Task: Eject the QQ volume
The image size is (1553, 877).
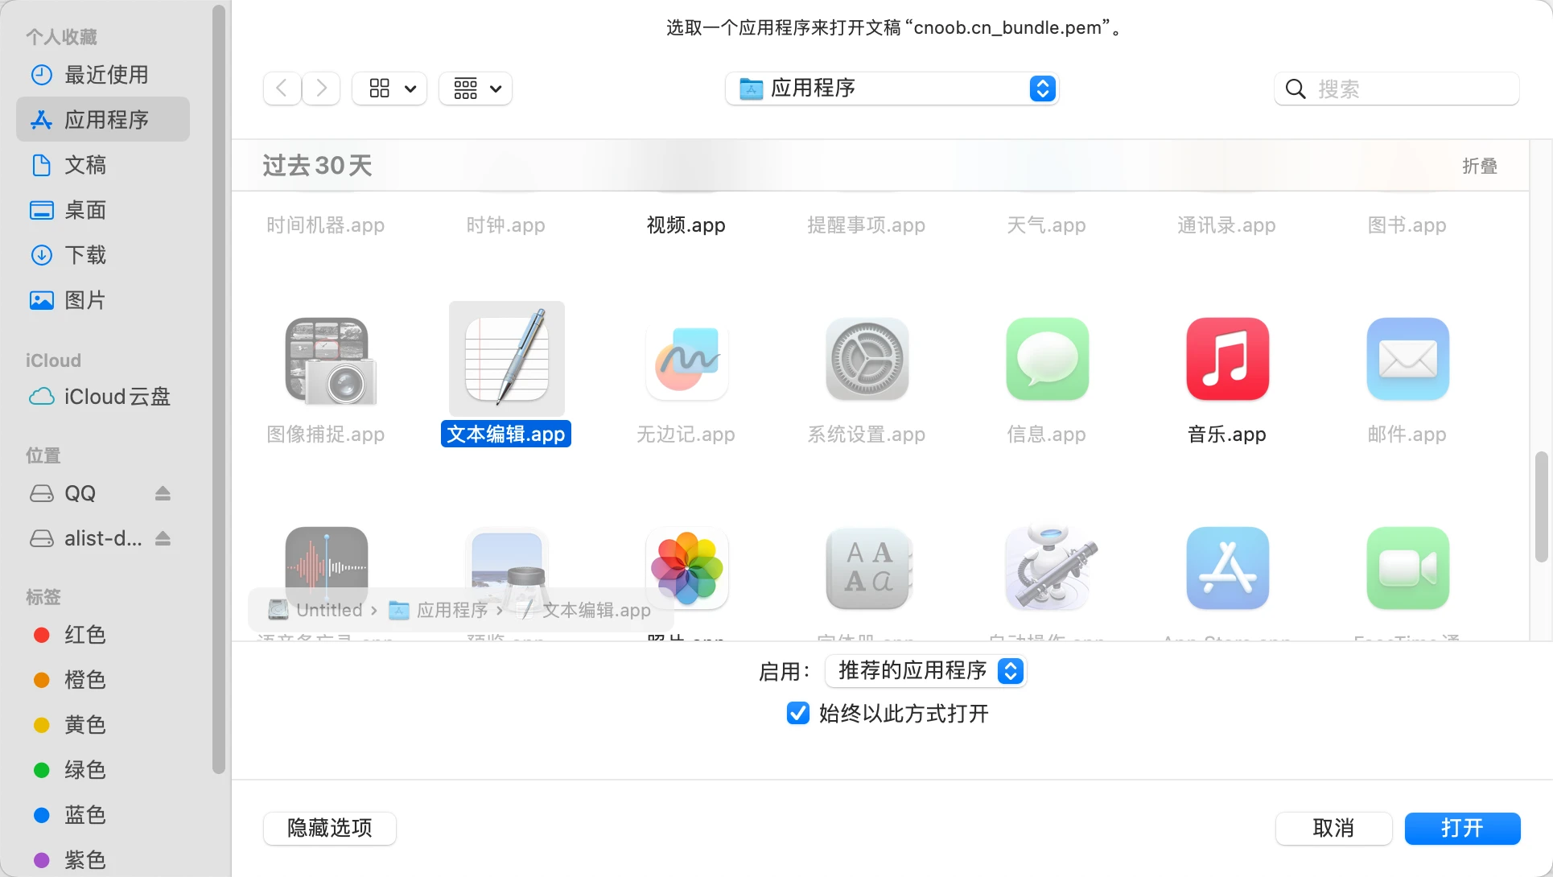Action: 163,493
